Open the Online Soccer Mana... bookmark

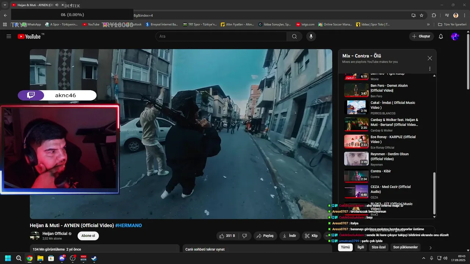click(x=335, y=25)
